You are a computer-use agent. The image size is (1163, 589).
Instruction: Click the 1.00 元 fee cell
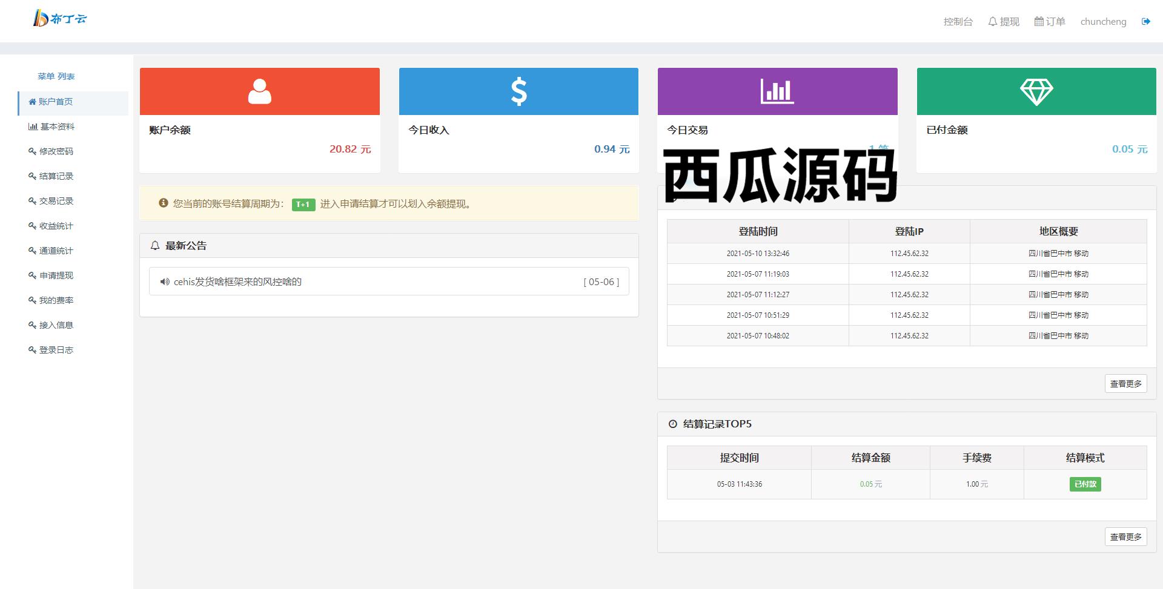coord(977,484)
